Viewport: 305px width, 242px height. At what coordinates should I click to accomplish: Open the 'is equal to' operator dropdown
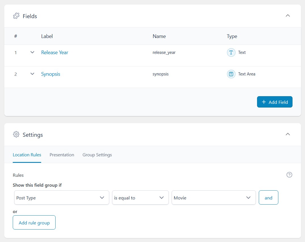(x=140, y=197)
